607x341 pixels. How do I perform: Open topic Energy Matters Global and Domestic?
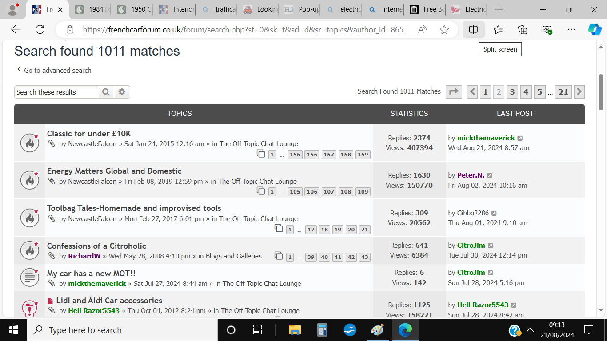[114, 171]
